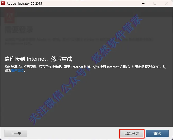Close the Adobe Illustrator CC 2015 installer window

coord(167,3)
